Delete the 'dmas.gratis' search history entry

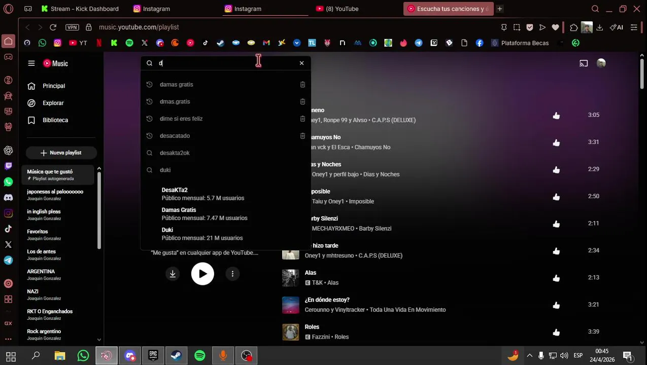tap(302, 102)
